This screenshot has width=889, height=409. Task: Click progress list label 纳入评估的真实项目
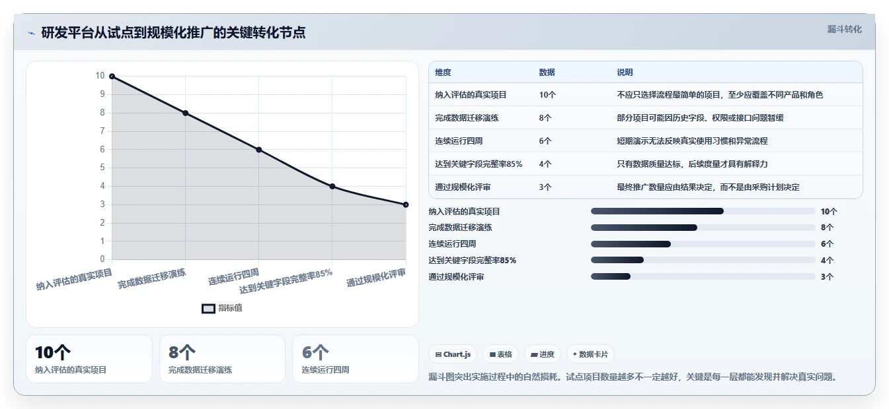(464, 212)
